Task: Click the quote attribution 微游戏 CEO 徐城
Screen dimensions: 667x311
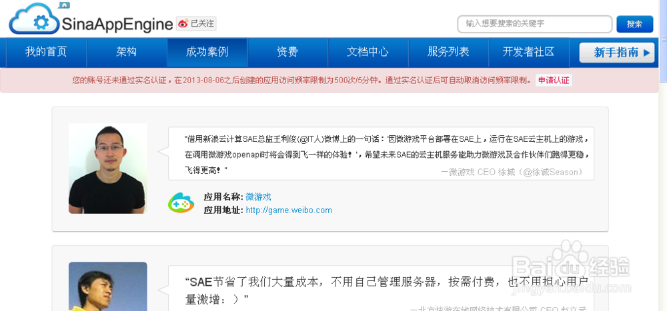Action: point(512,172)
